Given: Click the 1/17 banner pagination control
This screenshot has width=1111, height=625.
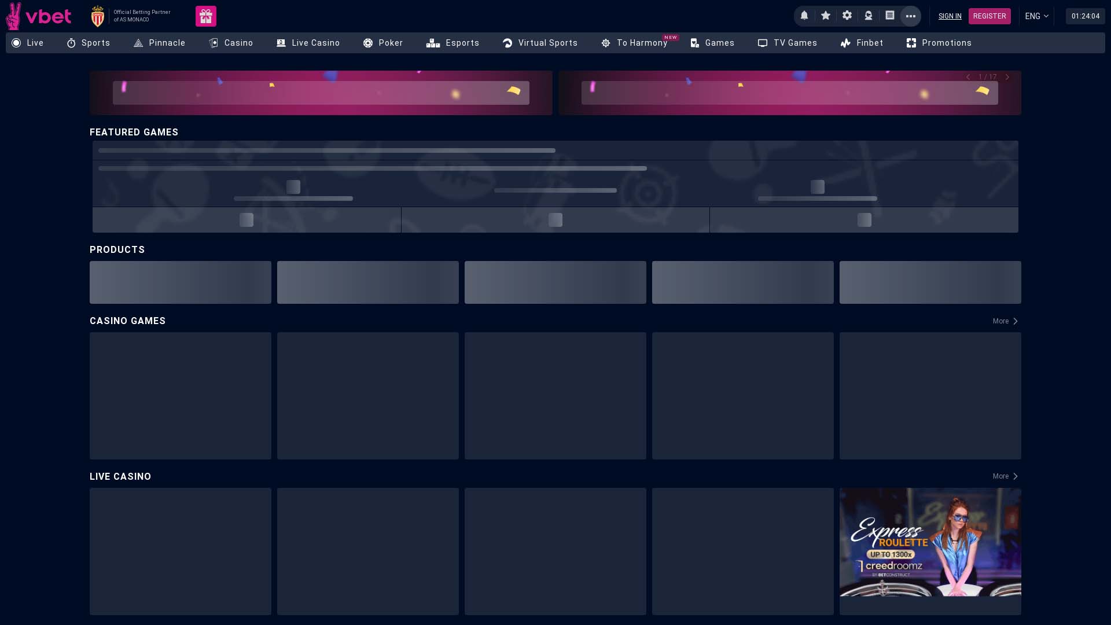Looking at the screenshot, I should click(x=987, y=76).
